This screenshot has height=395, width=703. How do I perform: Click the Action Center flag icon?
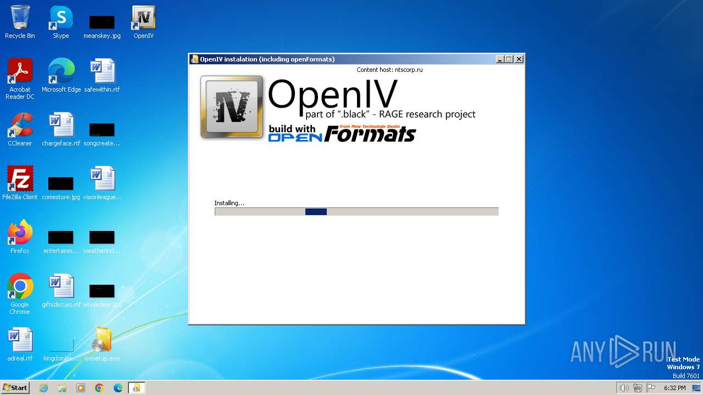click(x=651, y=388)
